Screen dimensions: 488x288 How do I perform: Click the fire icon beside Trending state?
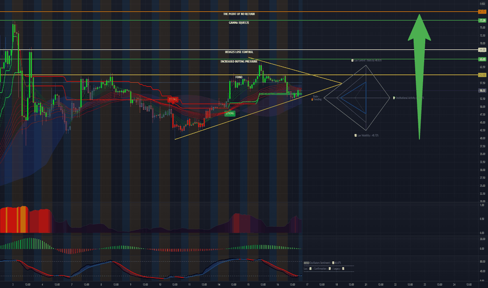click(x=312, y=99)
